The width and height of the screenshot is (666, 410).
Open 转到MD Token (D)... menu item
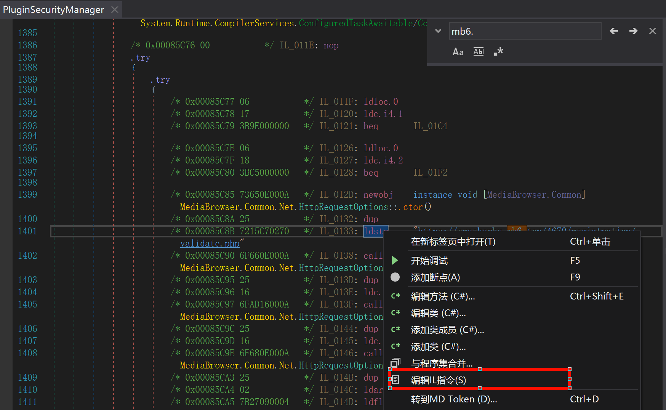tap(454, 399)
